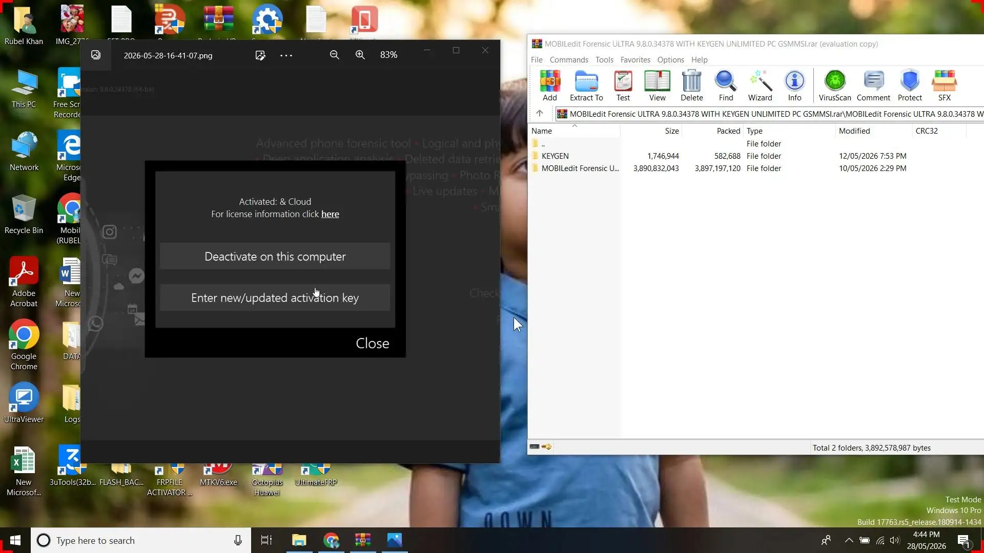Screen dimensions: 984x553
Task: Select the This PC desktop icon
Action: coord(24,89)
